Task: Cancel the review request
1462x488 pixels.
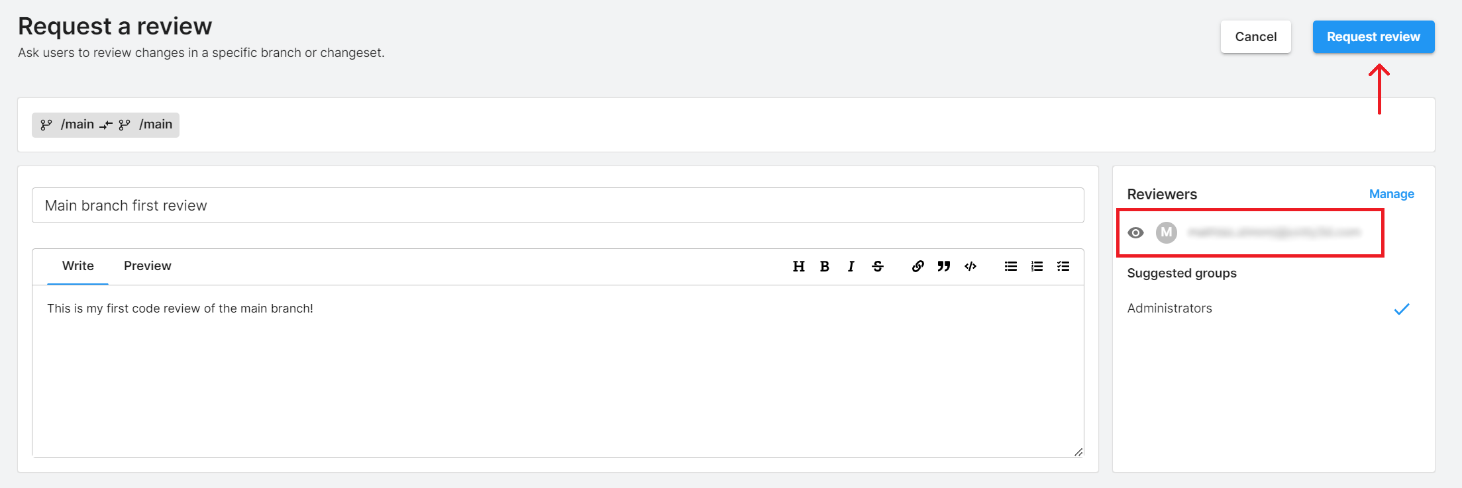Action: click(1255, 37)
